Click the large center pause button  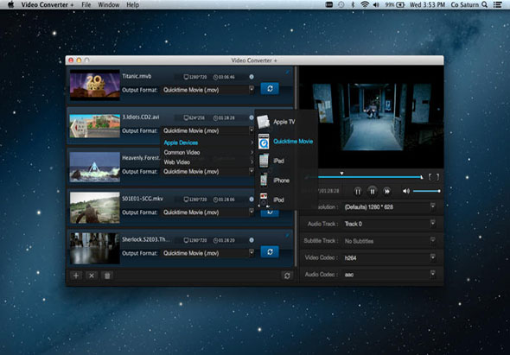pyautogui.click(x=372, y=191)
